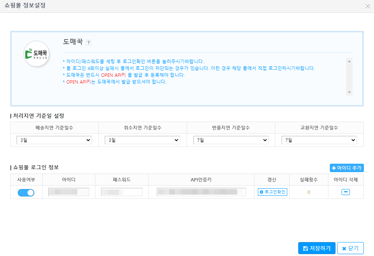Click the 도매꾹 logo image
374x256 pixels.
coord(36,54)
